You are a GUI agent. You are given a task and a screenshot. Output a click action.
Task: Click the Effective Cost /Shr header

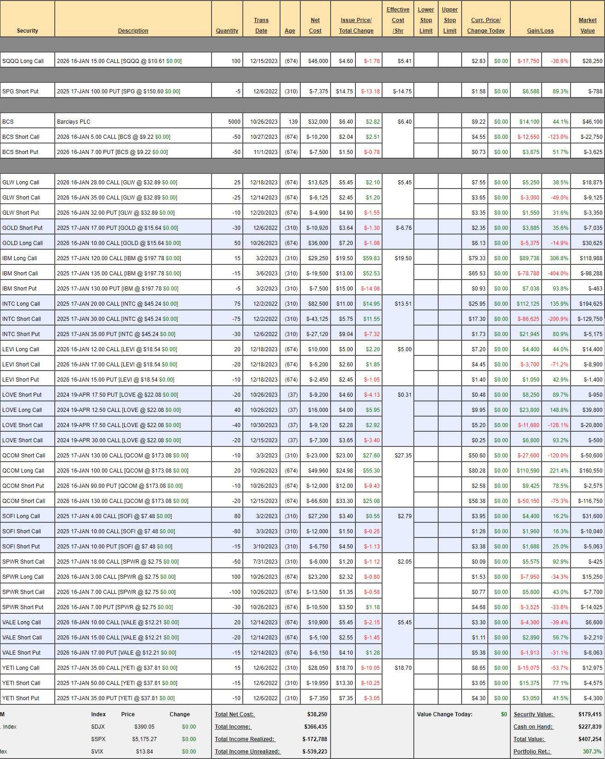(x=398, y=20)
